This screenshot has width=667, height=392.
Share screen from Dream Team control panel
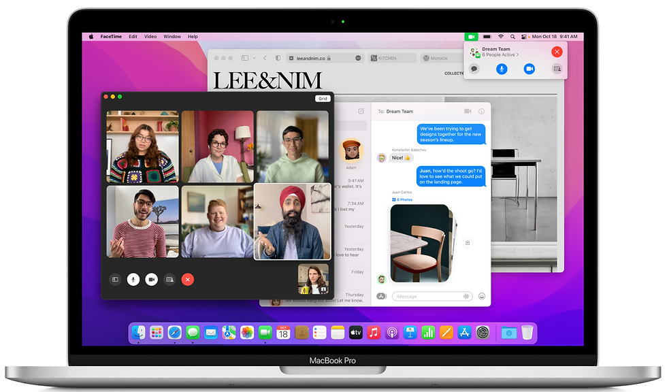pos(557,69)
